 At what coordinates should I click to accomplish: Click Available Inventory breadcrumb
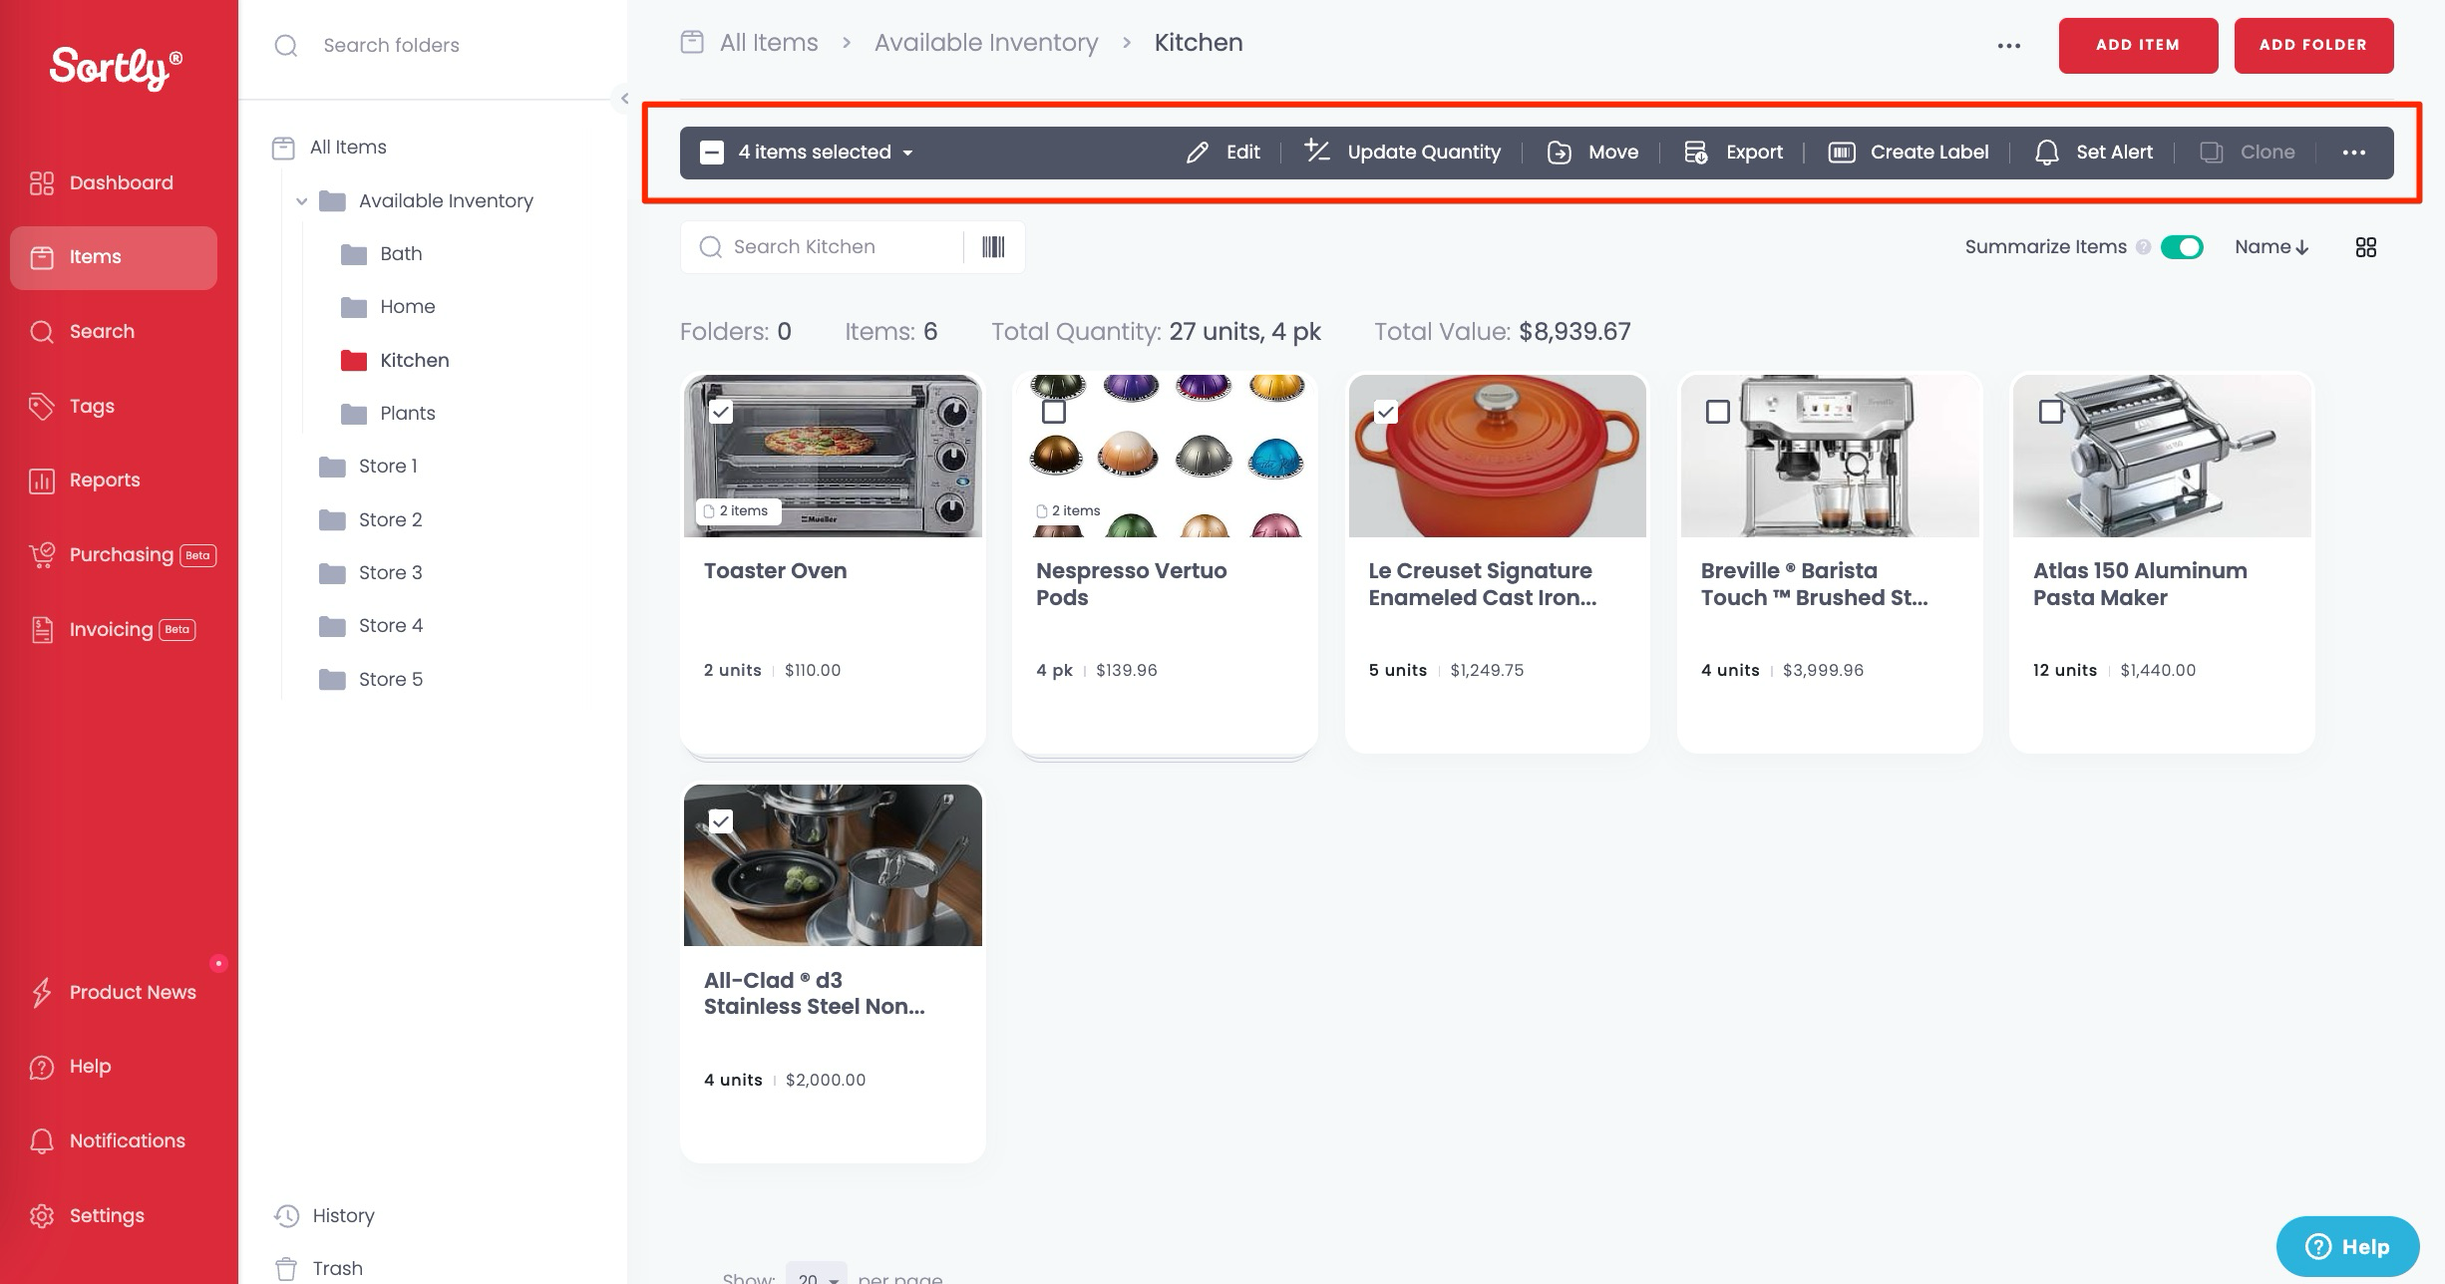tap(986, 43)
